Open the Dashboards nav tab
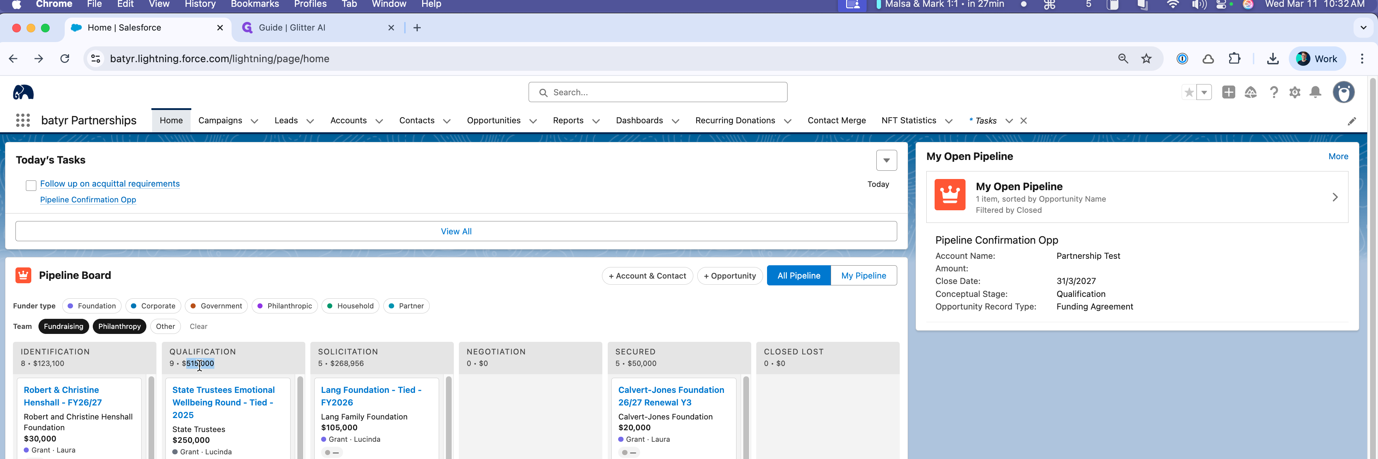The image size is (1378, 459). 639,121
